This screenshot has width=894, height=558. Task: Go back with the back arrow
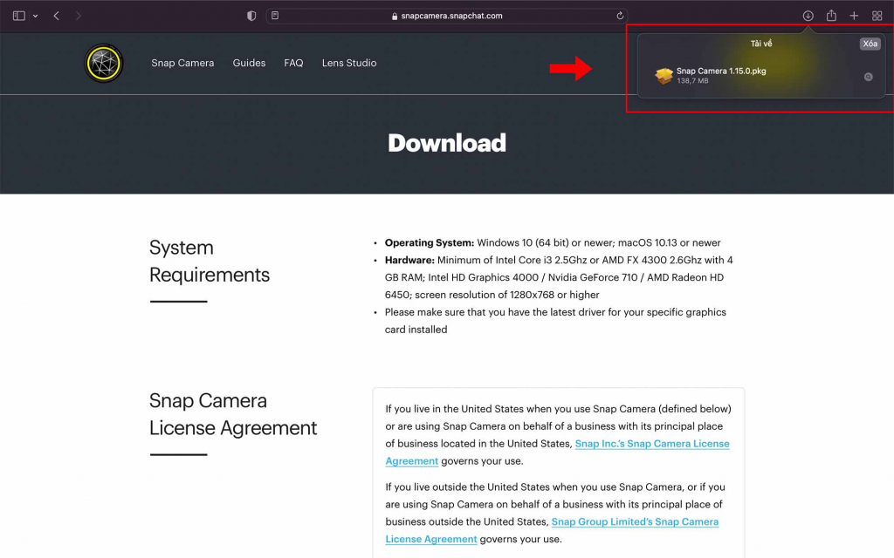click(x=56, y=16)
